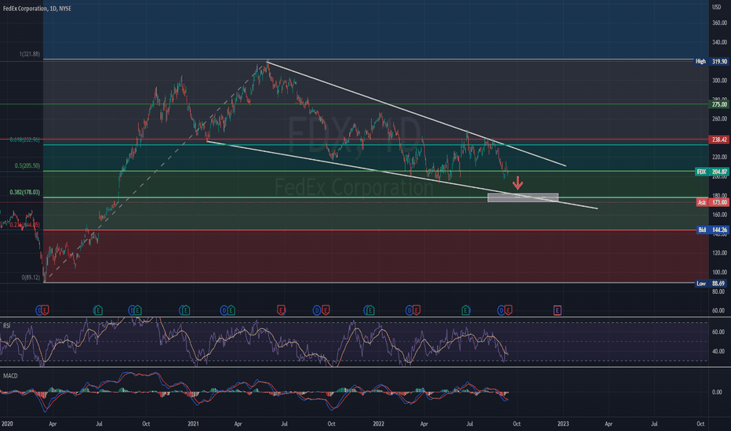The image size is (731, 431).
Task: Select the Fibonacci 0.382(178.03) level label
Action: click(25, 192)
